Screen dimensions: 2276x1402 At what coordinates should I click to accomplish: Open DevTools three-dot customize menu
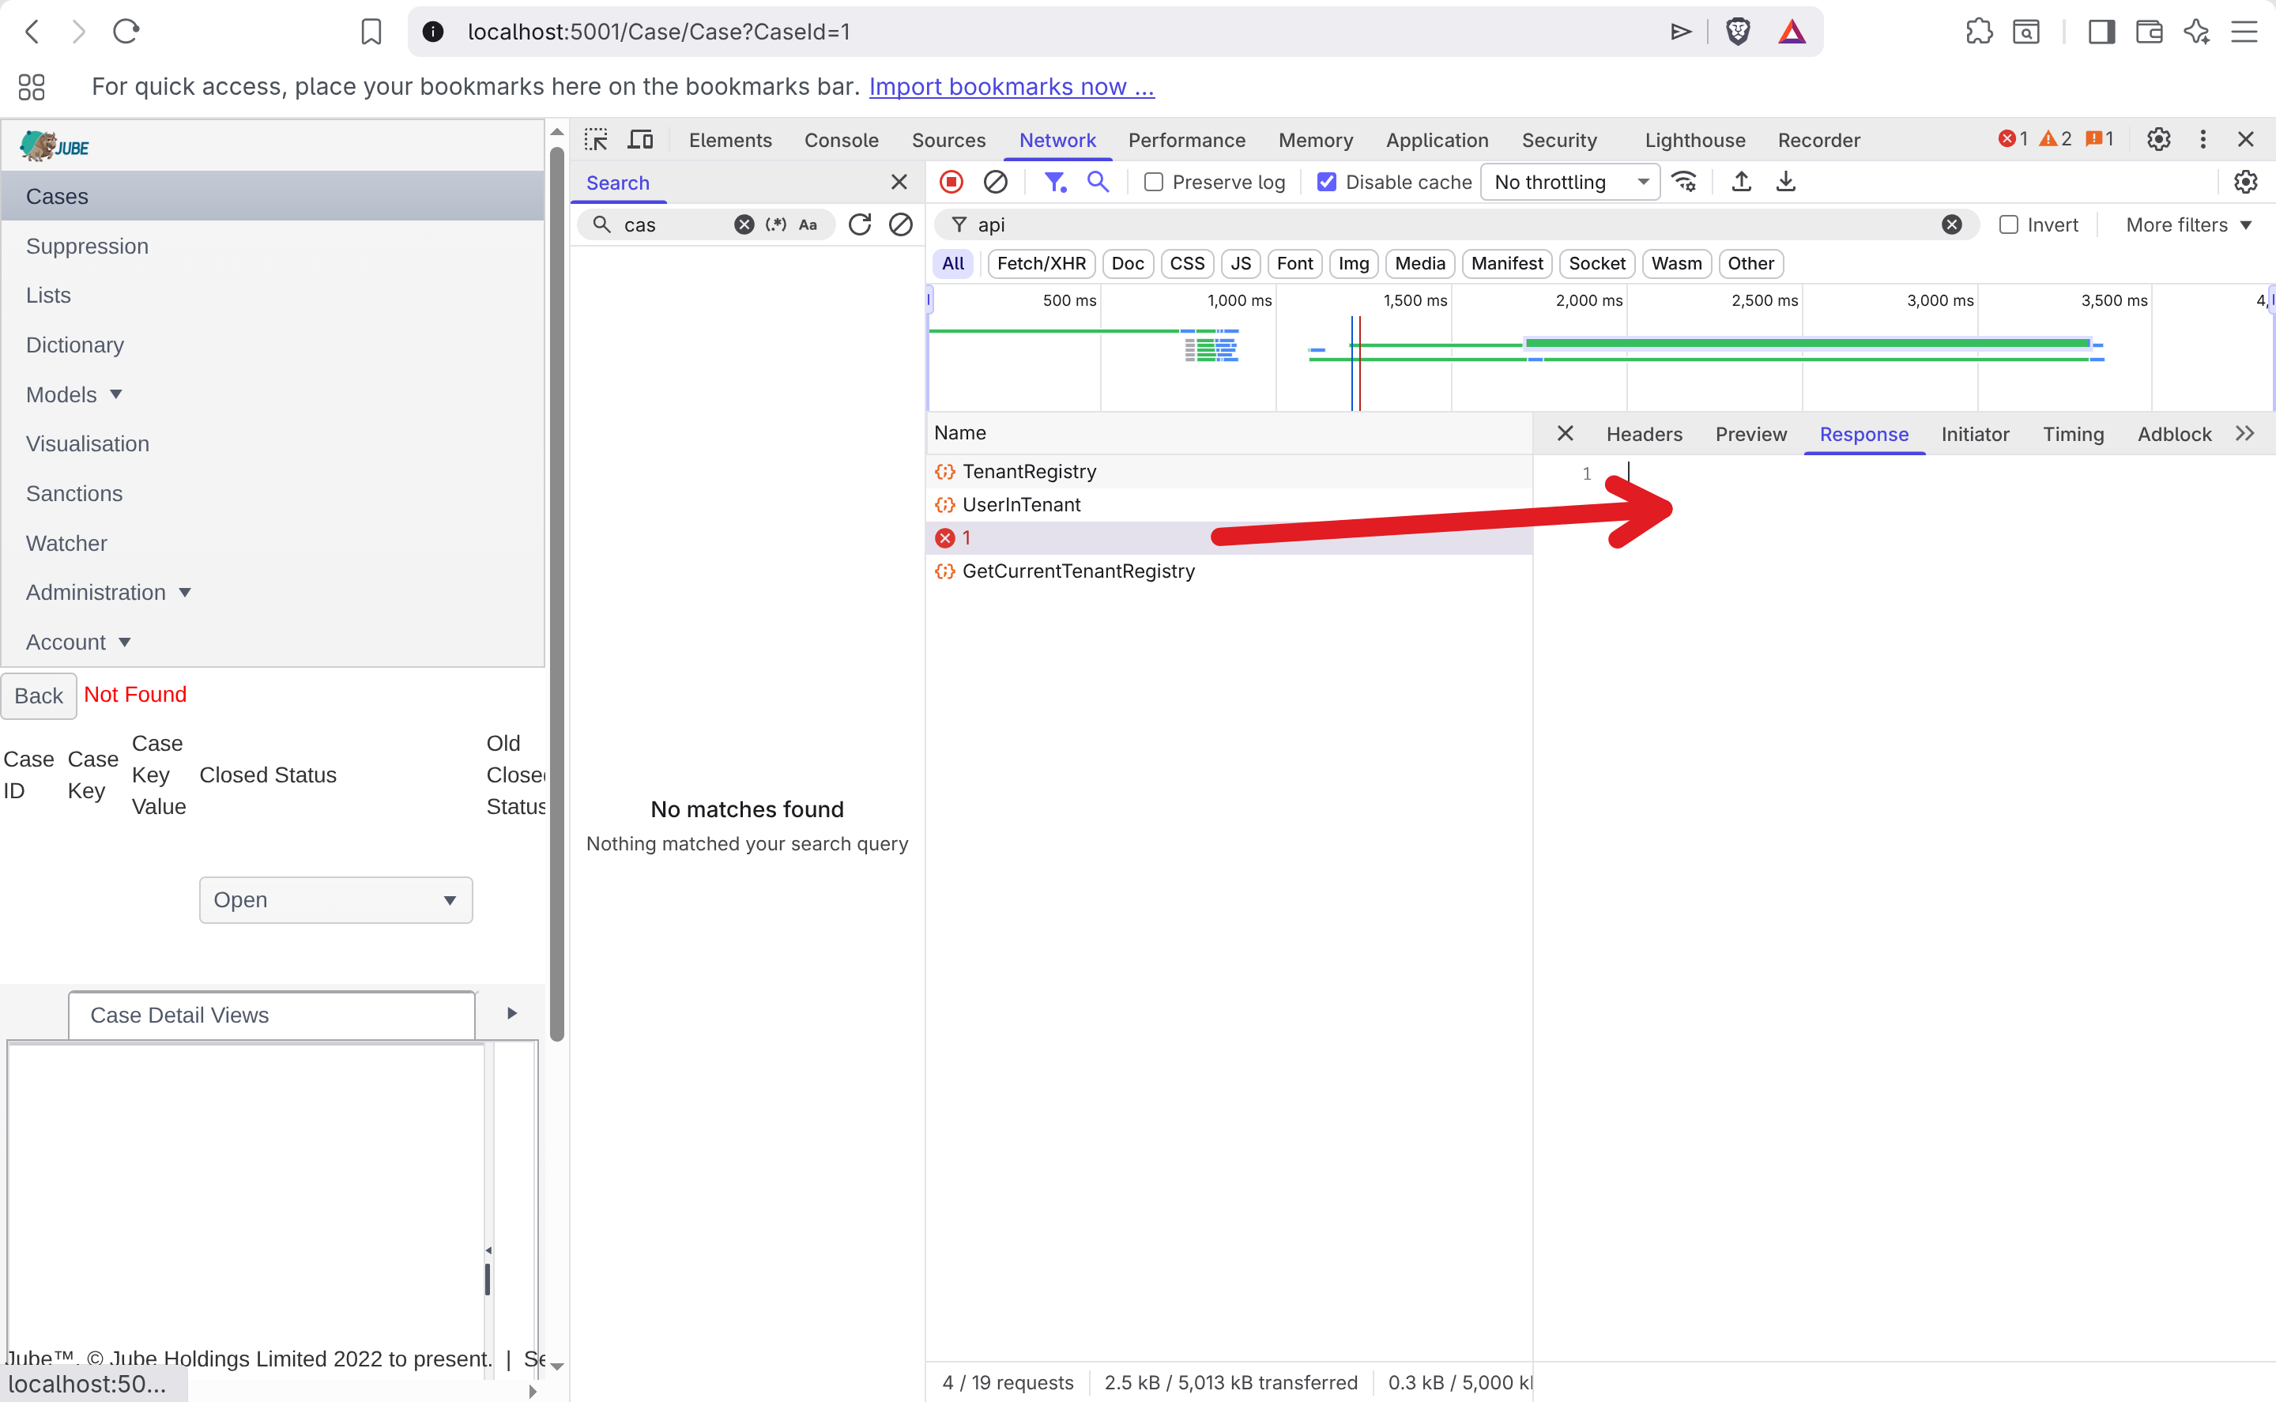[x=2203, y=139]
